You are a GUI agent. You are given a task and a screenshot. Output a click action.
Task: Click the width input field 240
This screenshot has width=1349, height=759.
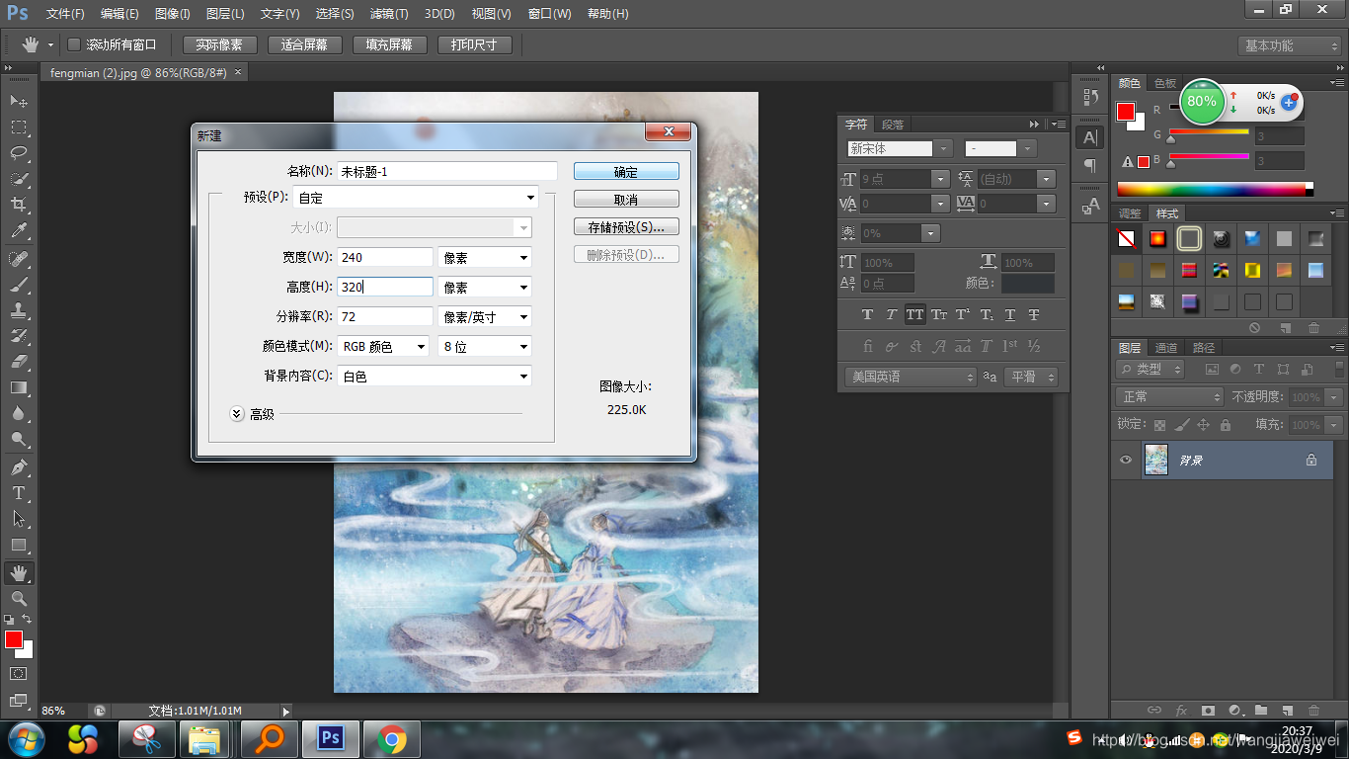tap(385, 257)
